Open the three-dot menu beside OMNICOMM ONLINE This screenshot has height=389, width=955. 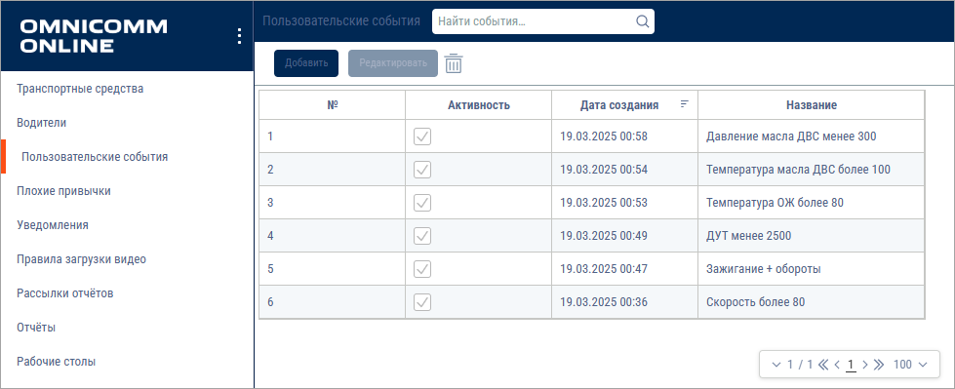click(239, 36)
